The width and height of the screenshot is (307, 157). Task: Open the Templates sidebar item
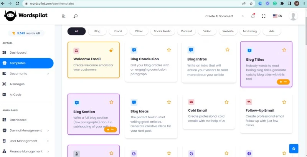pos(26,63)
